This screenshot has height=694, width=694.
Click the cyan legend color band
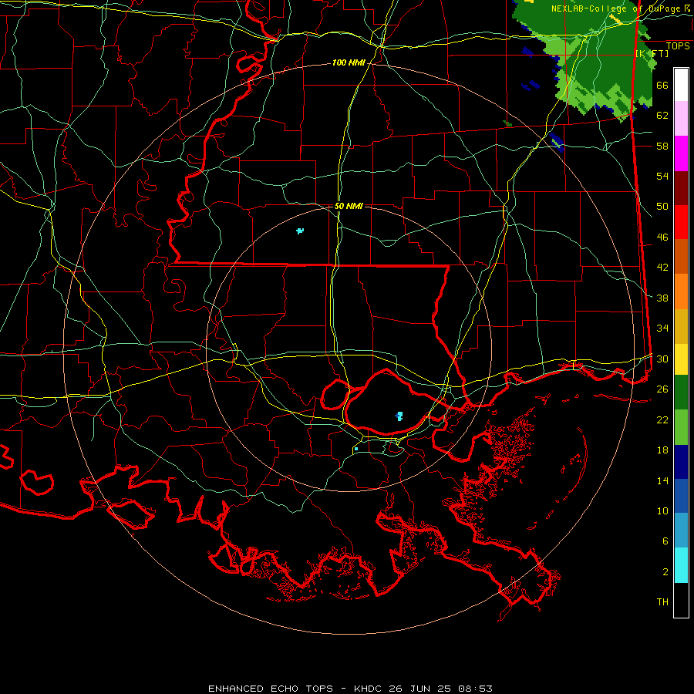[x=681, y=565]
